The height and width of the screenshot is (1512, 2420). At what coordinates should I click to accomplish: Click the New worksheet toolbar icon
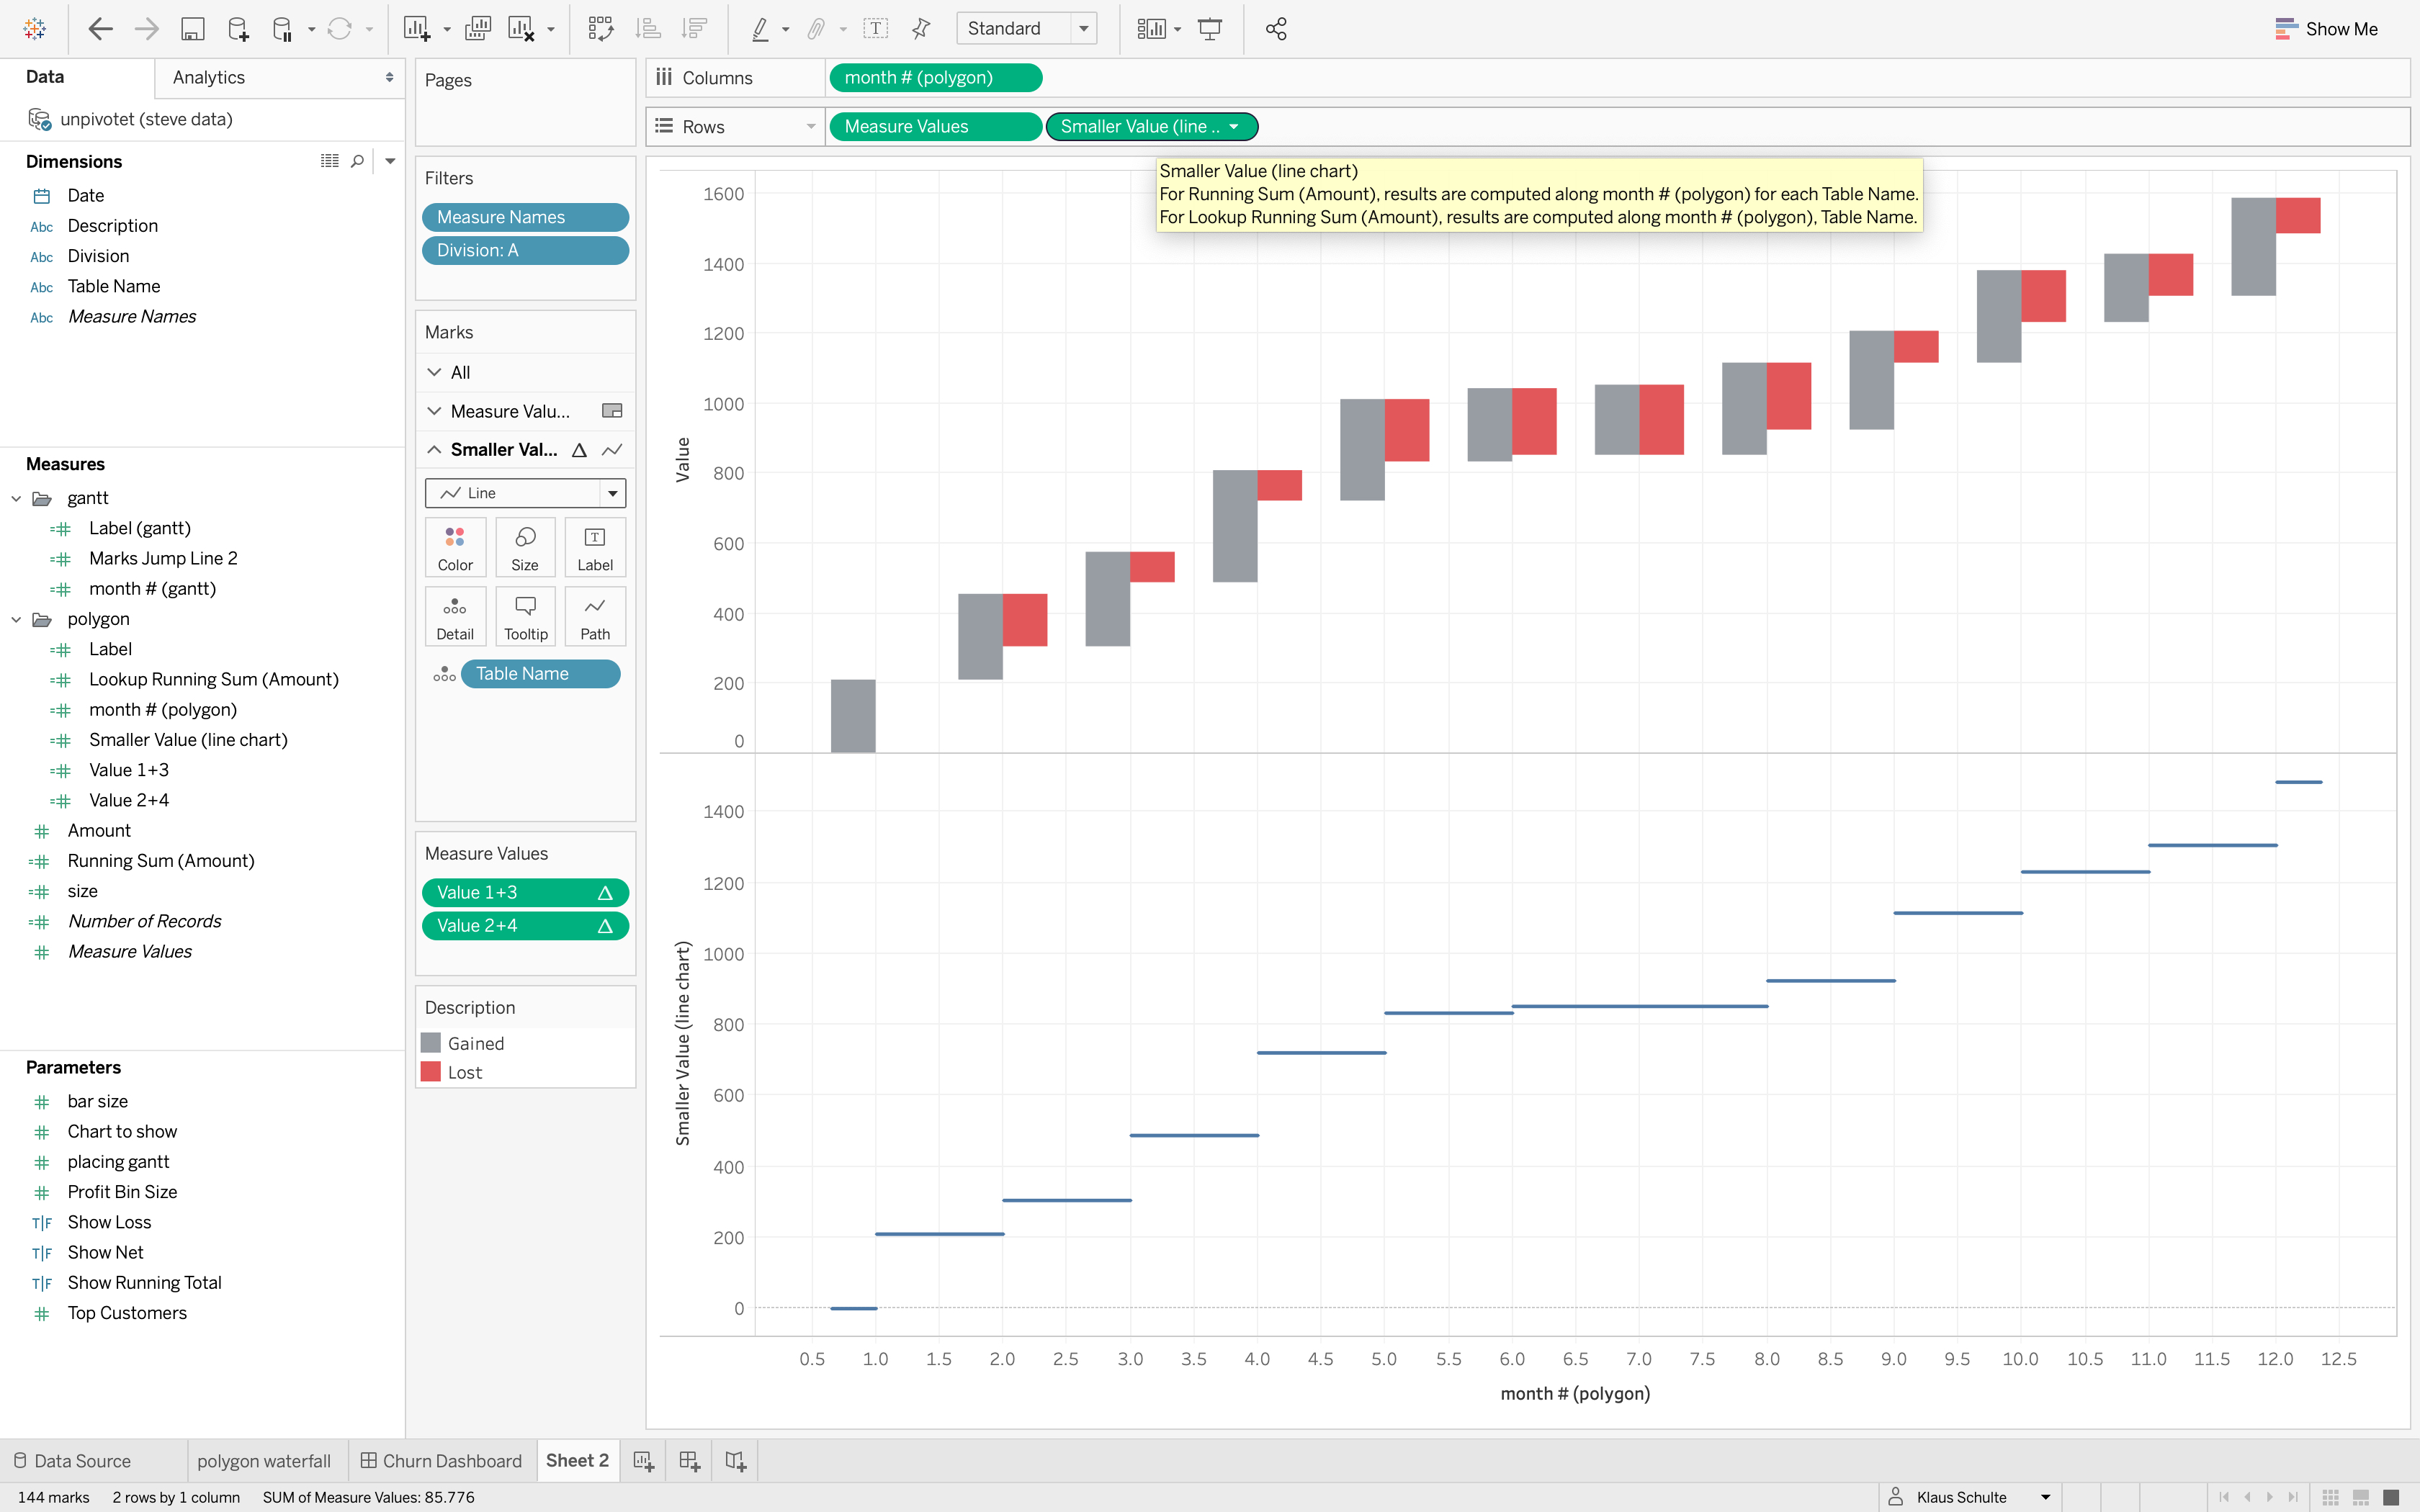417,29
